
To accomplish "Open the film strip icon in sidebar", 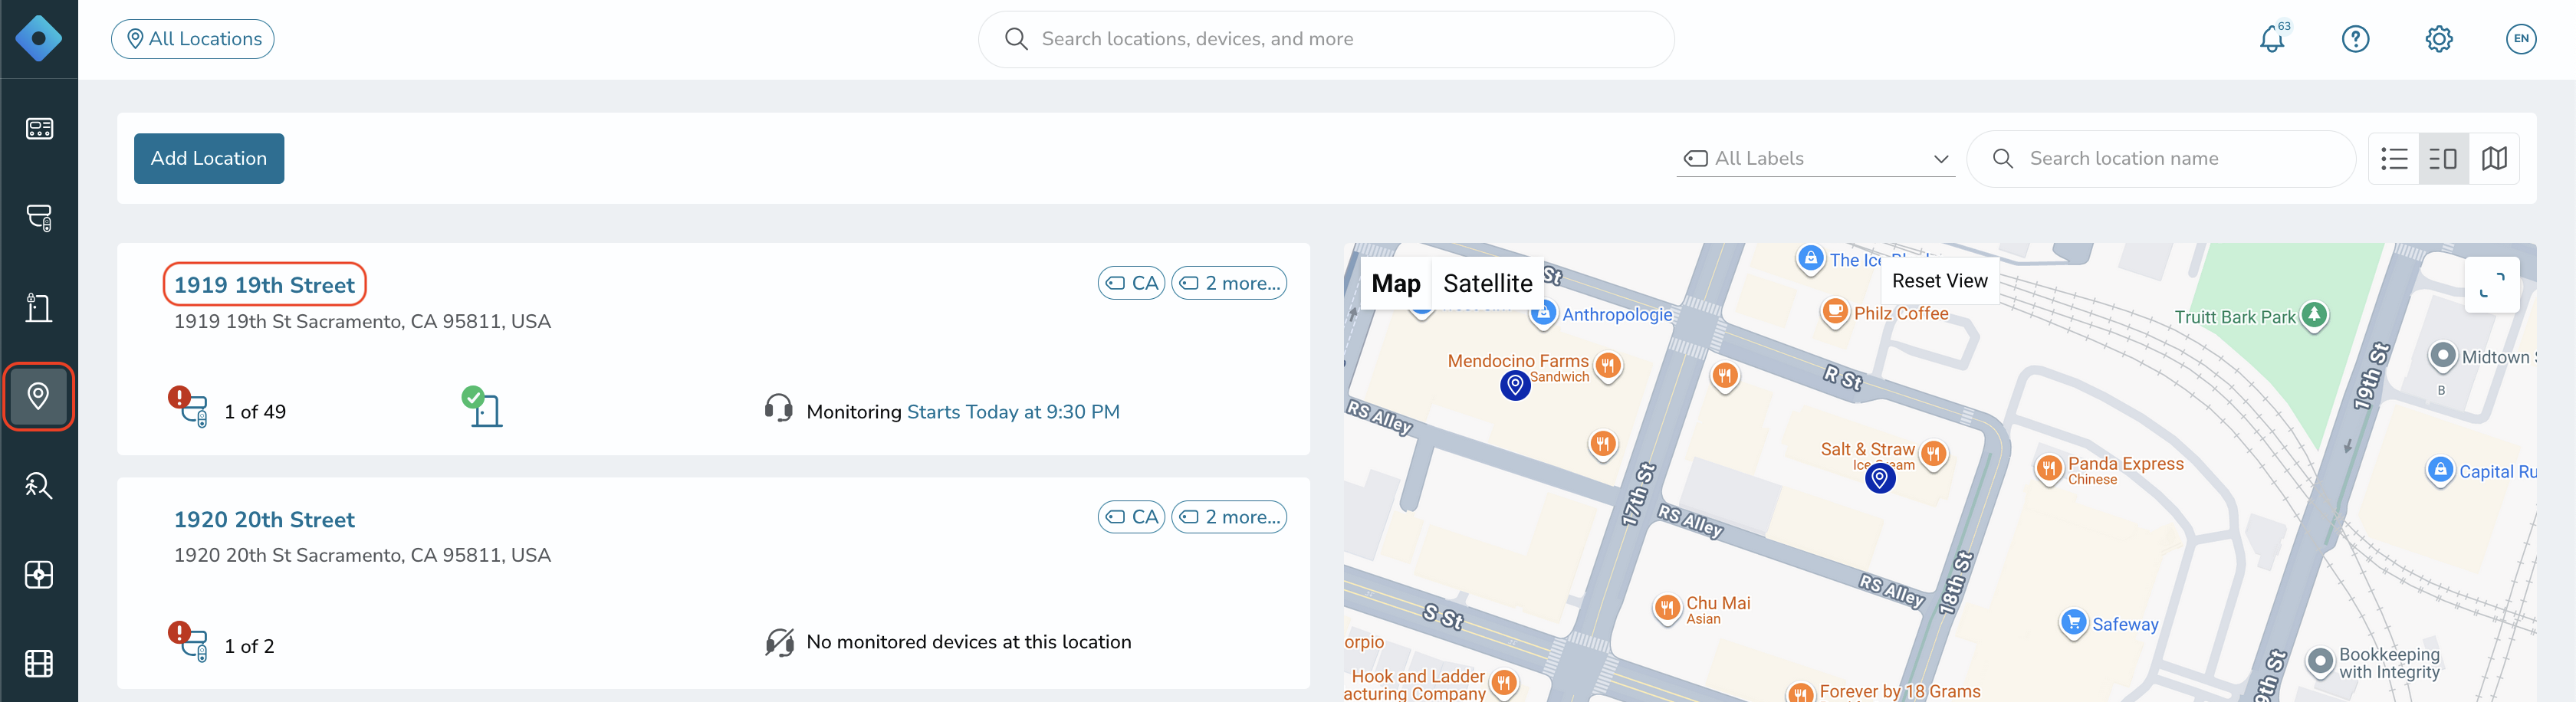I will coord(39,664).
